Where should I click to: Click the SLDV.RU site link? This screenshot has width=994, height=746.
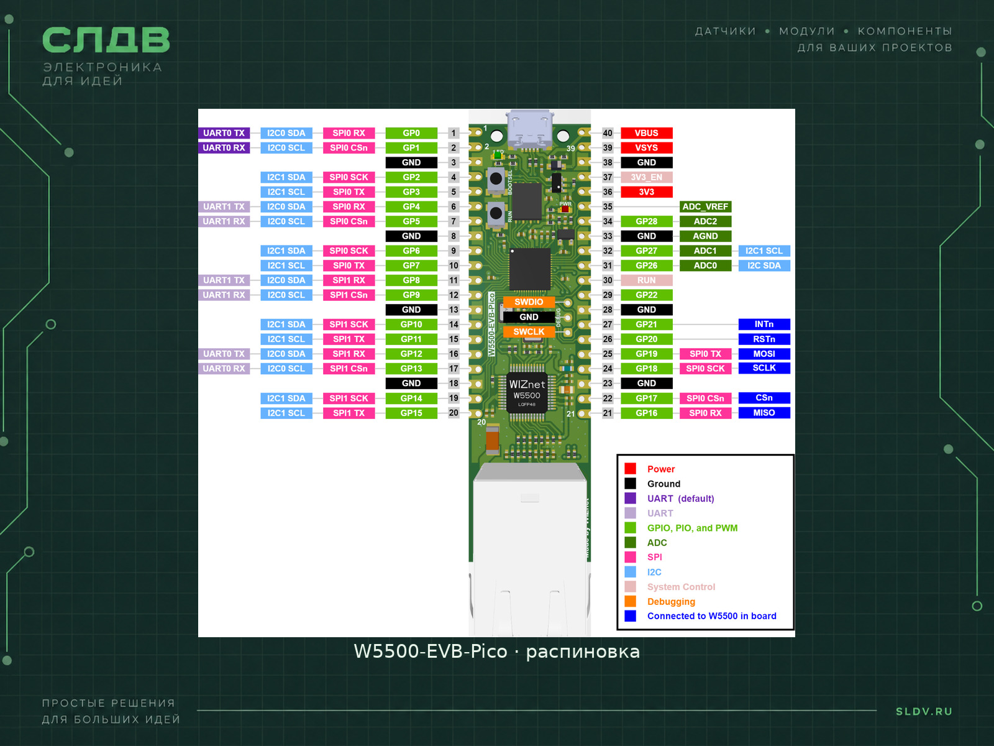point(924,711)
